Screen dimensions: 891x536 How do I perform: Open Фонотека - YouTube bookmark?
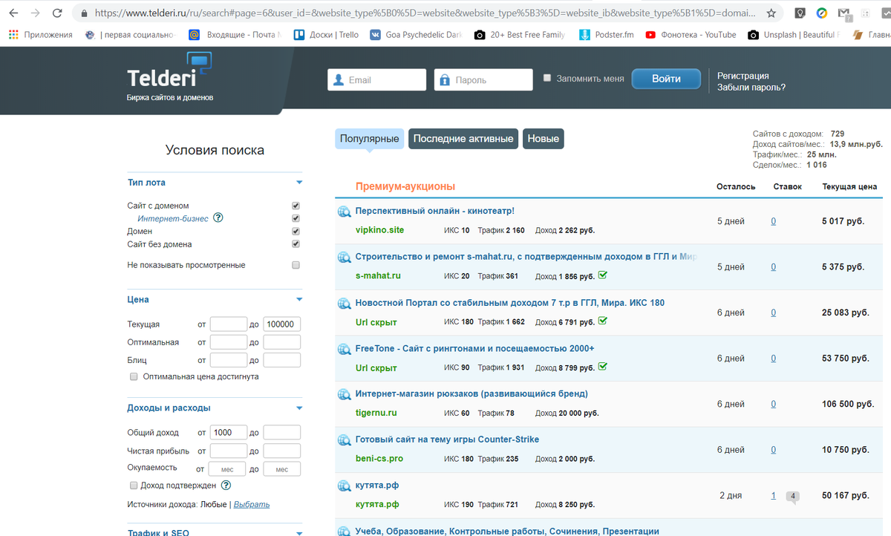(691, 35)
